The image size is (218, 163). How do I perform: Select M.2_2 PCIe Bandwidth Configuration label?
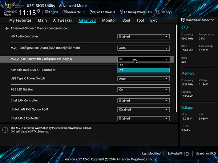click(41, 59)
